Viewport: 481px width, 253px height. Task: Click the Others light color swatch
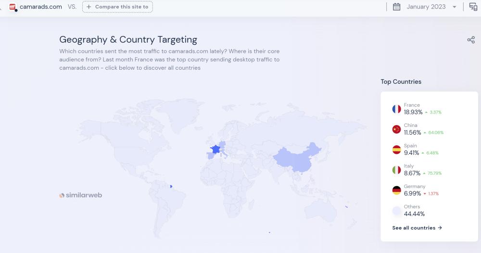pyautogui.click(x=396, y=211)
